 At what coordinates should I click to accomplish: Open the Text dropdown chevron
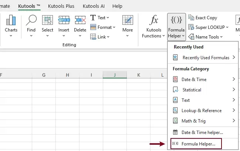tap(108, 18)
